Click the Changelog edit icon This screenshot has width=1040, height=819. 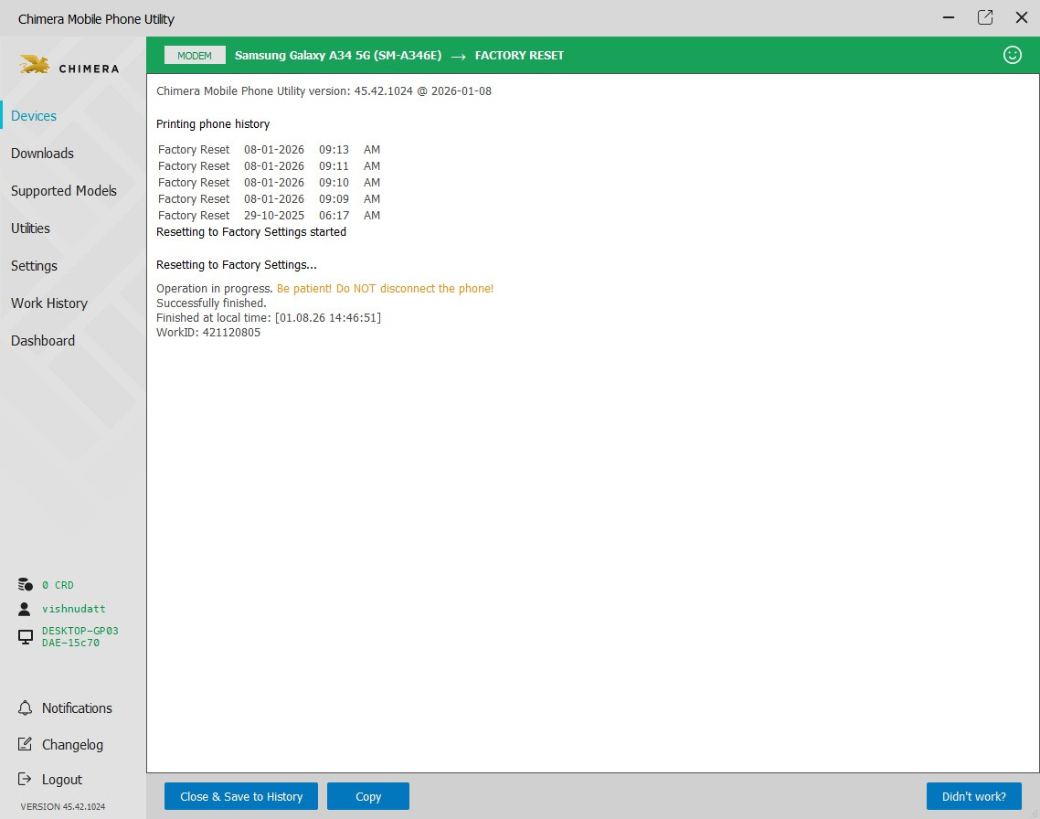tap(26, 744)
